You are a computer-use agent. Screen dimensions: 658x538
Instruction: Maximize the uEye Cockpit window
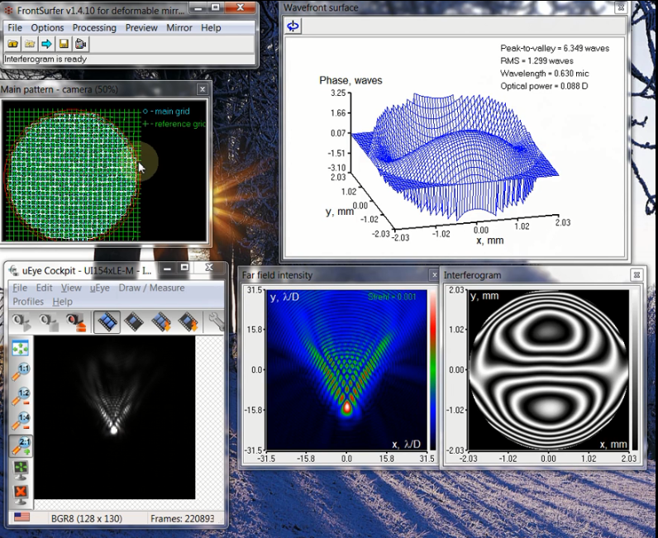click(184, 268)
